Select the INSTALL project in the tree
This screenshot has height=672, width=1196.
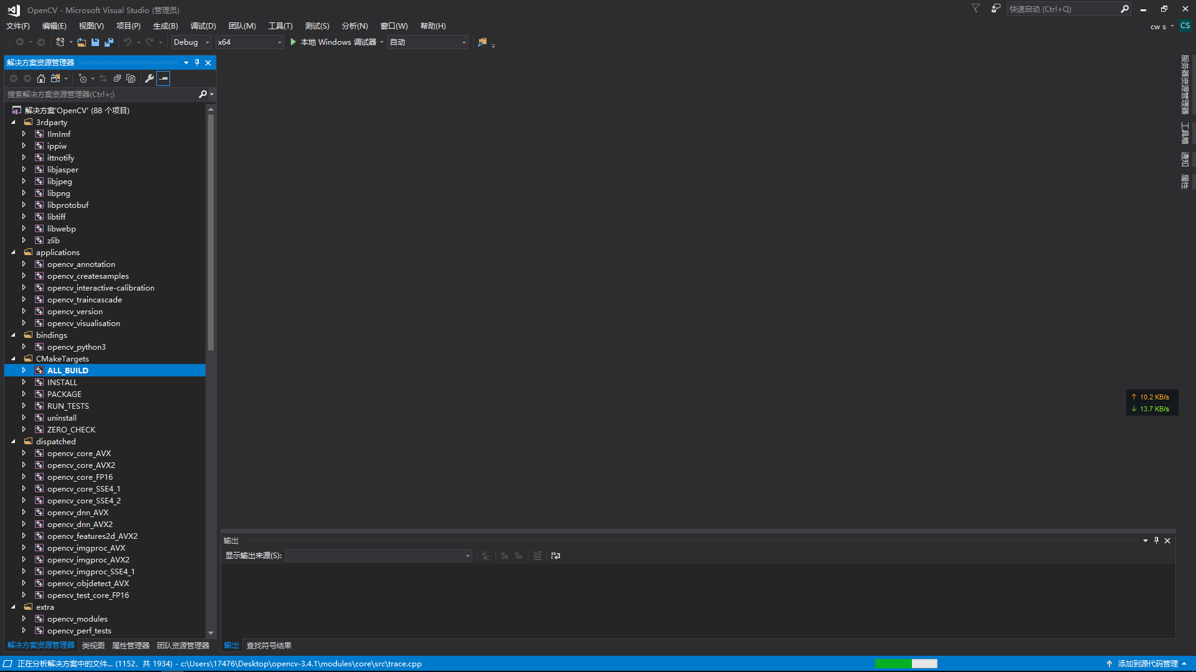(62, 383)
